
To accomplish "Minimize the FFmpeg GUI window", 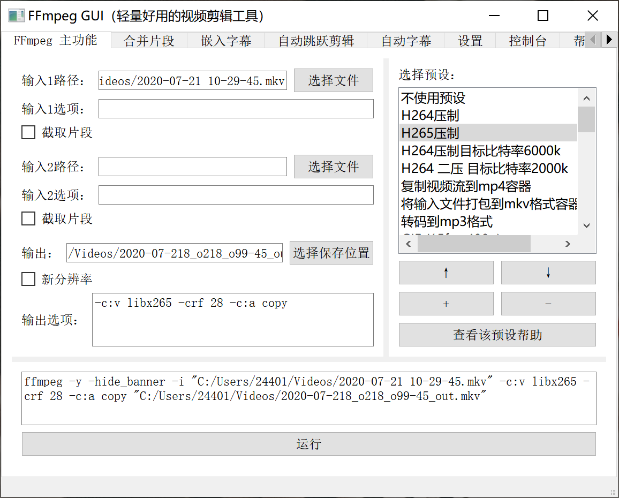I will 494,16.
